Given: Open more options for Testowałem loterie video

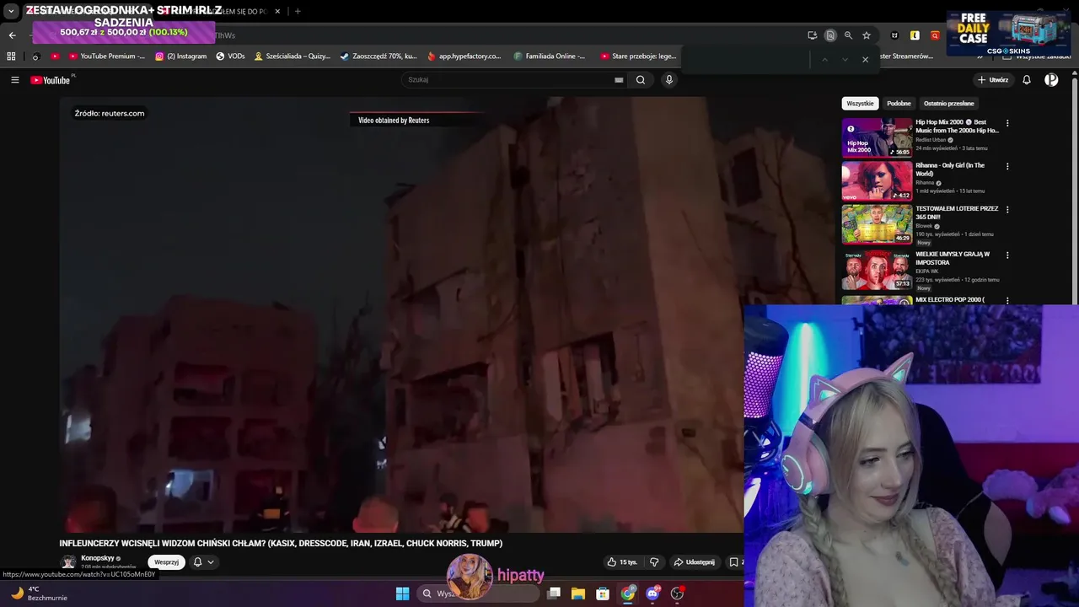Looking at the screenshot, I should (x=1007, y=209).
